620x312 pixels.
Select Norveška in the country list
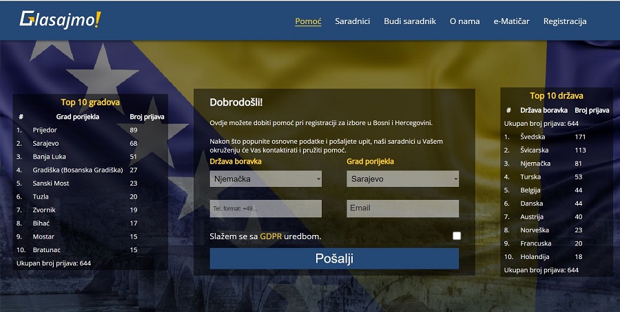[x=535, y=230]
